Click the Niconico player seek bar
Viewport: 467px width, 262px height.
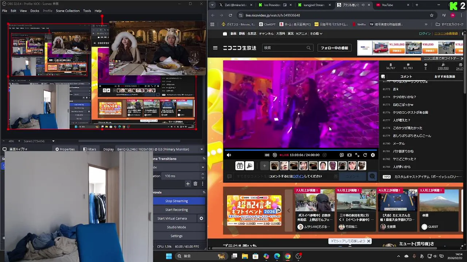click(301, 150)
